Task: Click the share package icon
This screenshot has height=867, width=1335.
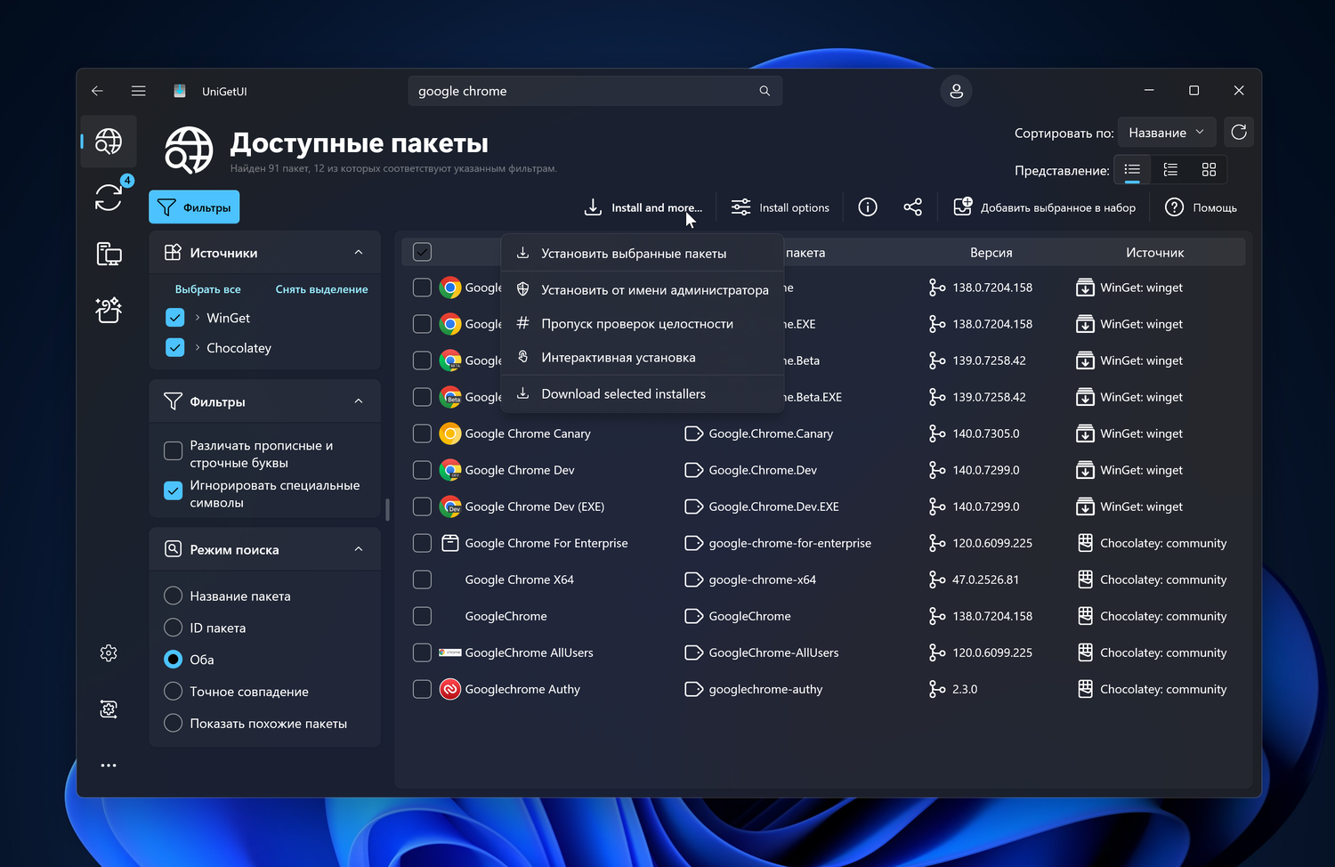Action: coord(912,207)
